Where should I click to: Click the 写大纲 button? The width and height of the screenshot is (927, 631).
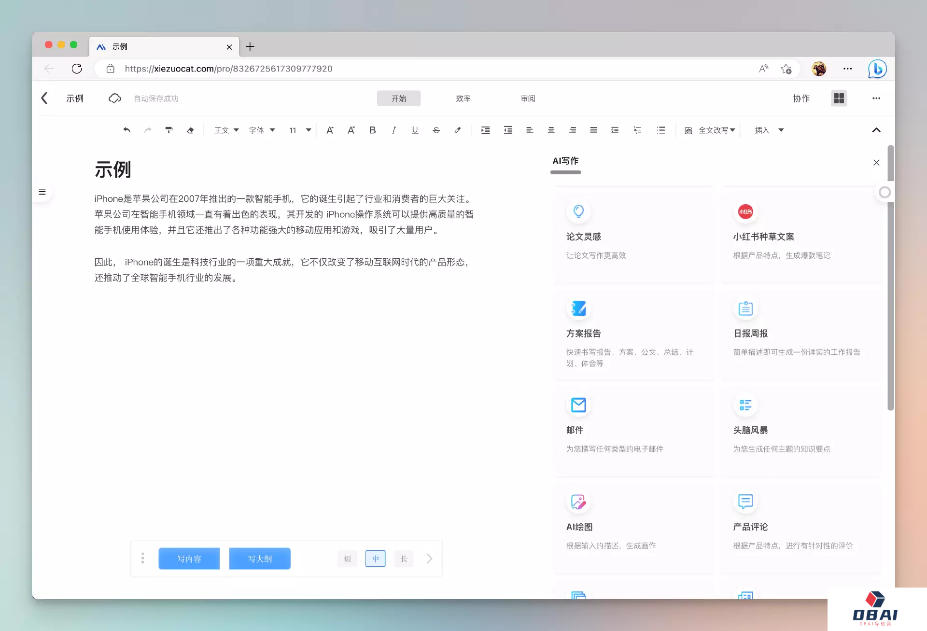point(260,559)
